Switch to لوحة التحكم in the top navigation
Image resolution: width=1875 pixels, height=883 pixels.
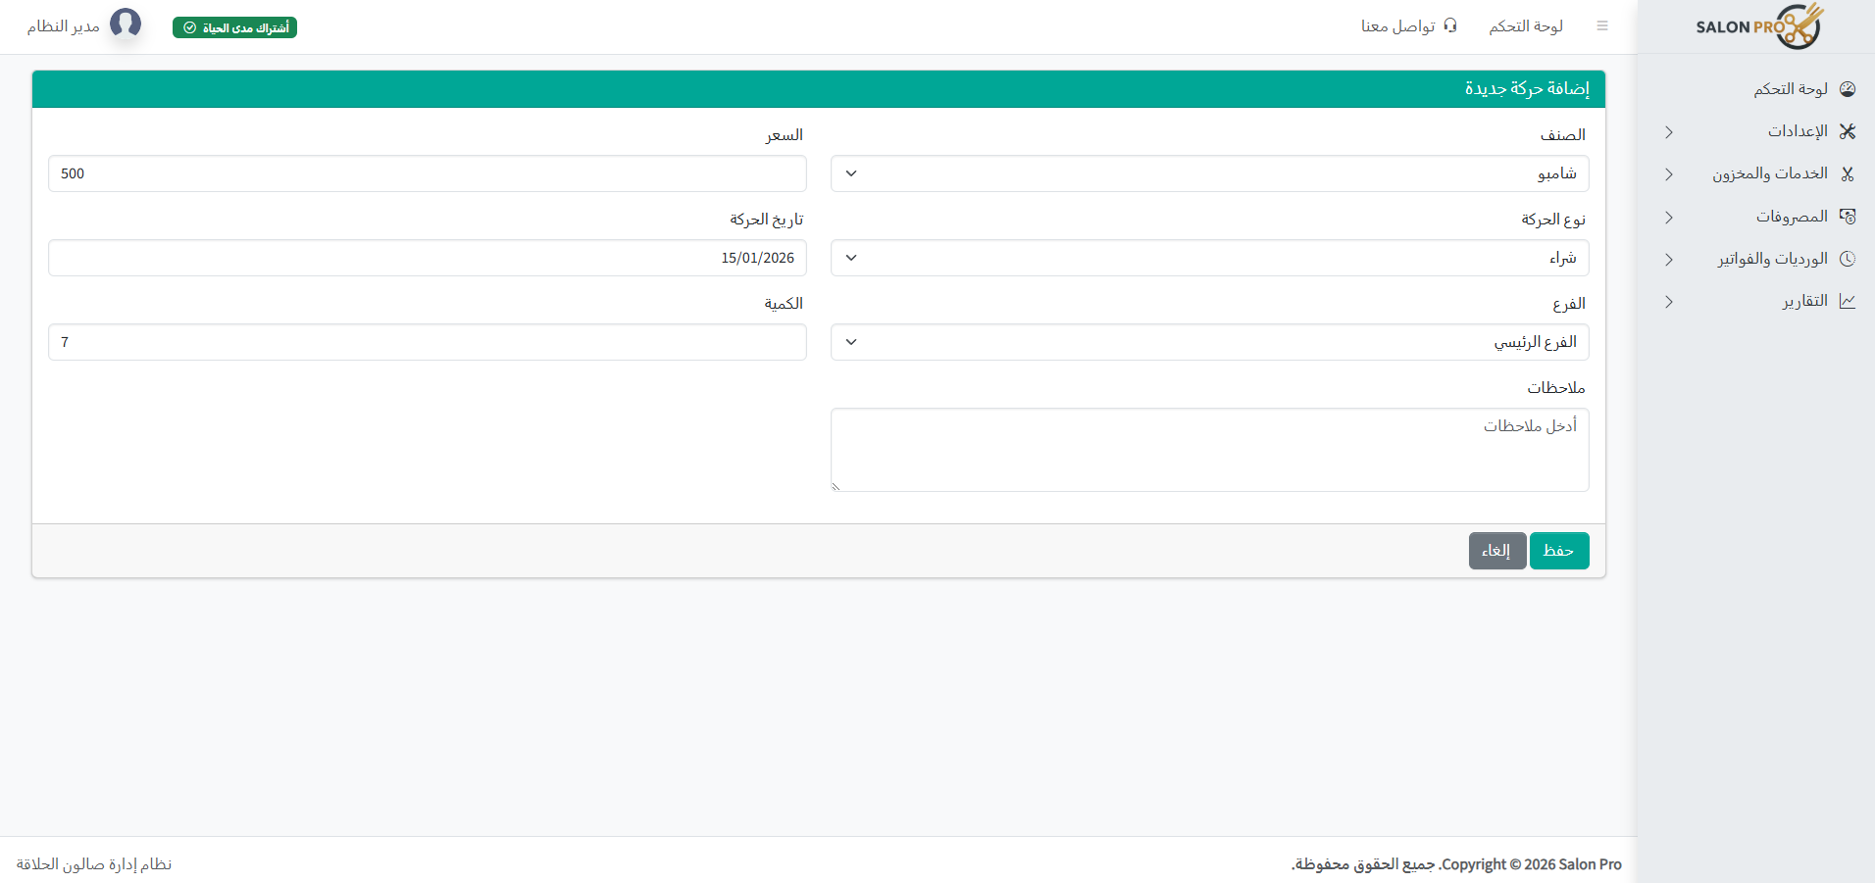click(1526, 25)
